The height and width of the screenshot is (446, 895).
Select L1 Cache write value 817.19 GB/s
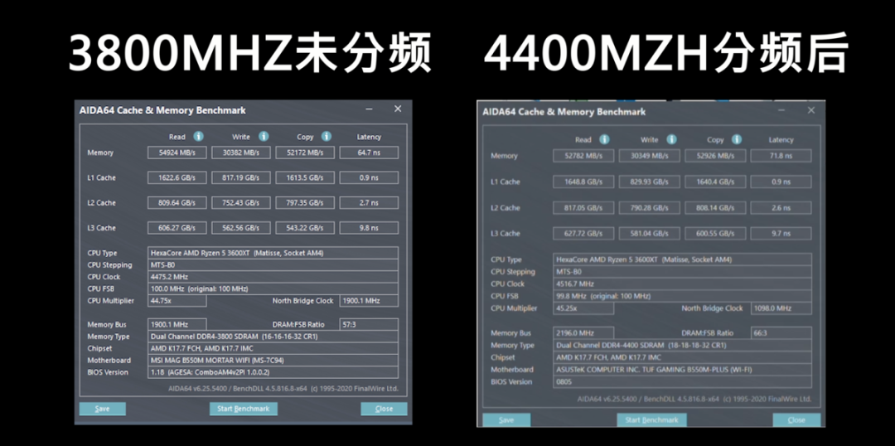pos(242,177)
